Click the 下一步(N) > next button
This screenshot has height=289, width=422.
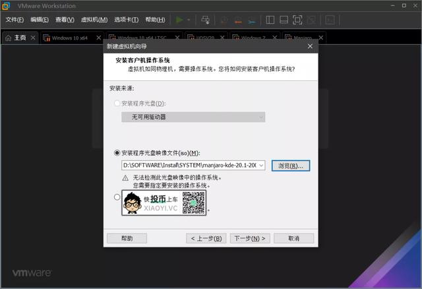click(x=250, y=238)
